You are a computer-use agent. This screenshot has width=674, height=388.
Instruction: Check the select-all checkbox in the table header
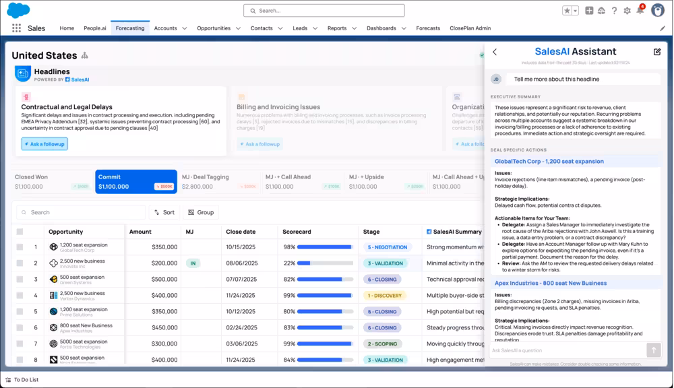(20, 231)
